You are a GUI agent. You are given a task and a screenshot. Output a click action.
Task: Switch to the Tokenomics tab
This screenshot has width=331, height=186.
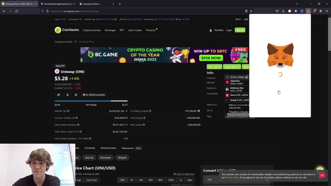click(127, 148)
